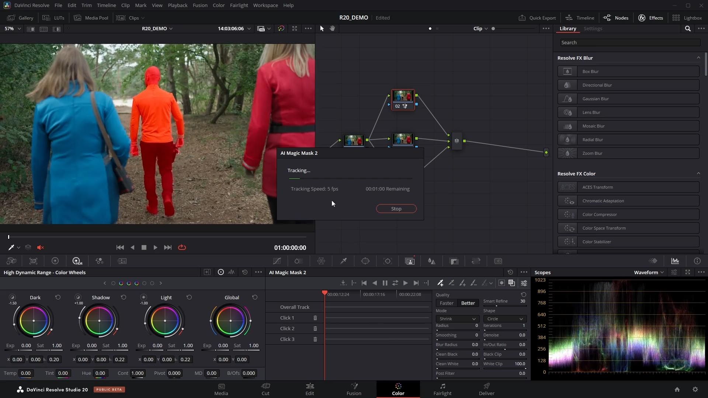708x398 pixels.
Task: Open the Color Warper palette icon
Action: [321, 261]
